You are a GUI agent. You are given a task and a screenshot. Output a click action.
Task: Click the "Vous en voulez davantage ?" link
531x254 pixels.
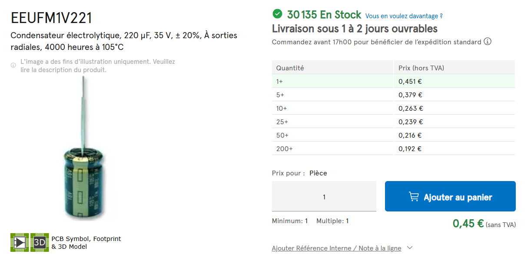(404, 16)
